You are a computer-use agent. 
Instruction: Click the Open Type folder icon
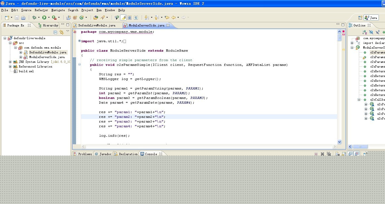96,18
